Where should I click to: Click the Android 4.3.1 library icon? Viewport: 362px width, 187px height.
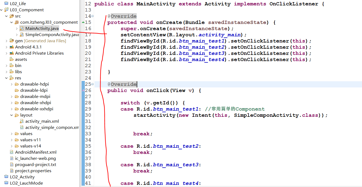tap(12, 47)
